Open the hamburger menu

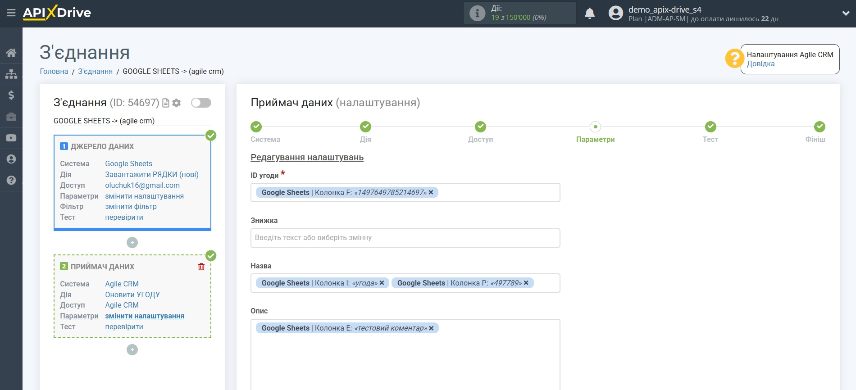click(x=11, y=13)
